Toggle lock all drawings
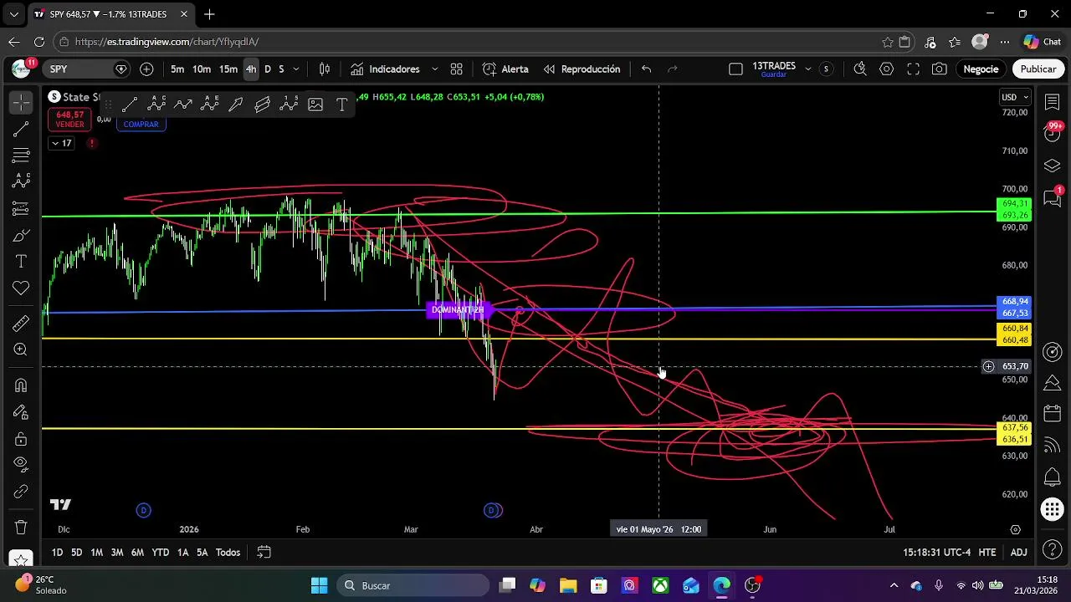1071x602 pixels. click(x=21, y=439)
